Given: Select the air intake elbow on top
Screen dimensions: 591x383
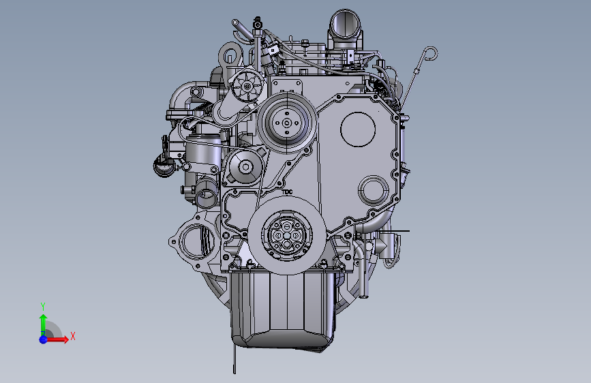Looking at the screenshot, I should coord(345,28).
